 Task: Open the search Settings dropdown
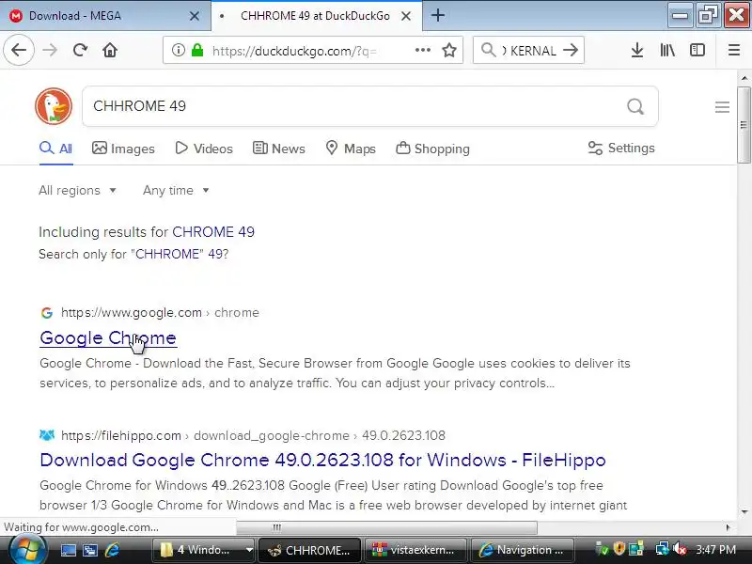[x=621, y=149]
